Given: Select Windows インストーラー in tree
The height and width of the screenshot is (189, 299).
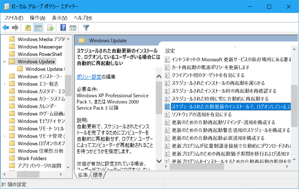Looking at the screenshot, I should pyautogui.click(x=40, y=76).
